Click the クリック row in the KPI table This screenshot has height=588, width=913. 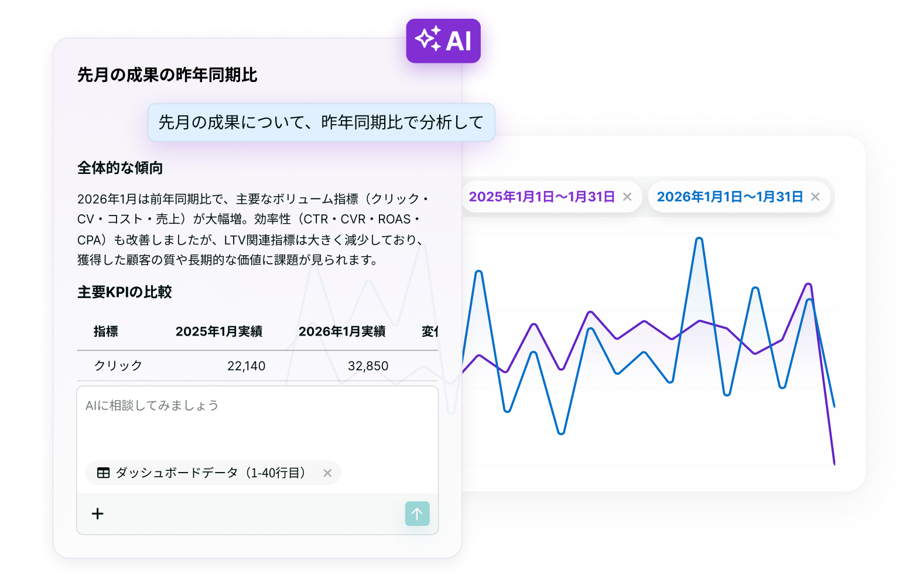click(x=117, y=365)
